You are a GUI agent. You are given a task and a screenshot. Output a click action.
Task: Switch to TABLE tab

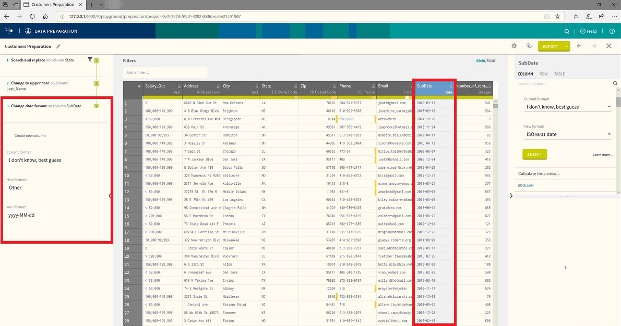click(x=559, y=74)
